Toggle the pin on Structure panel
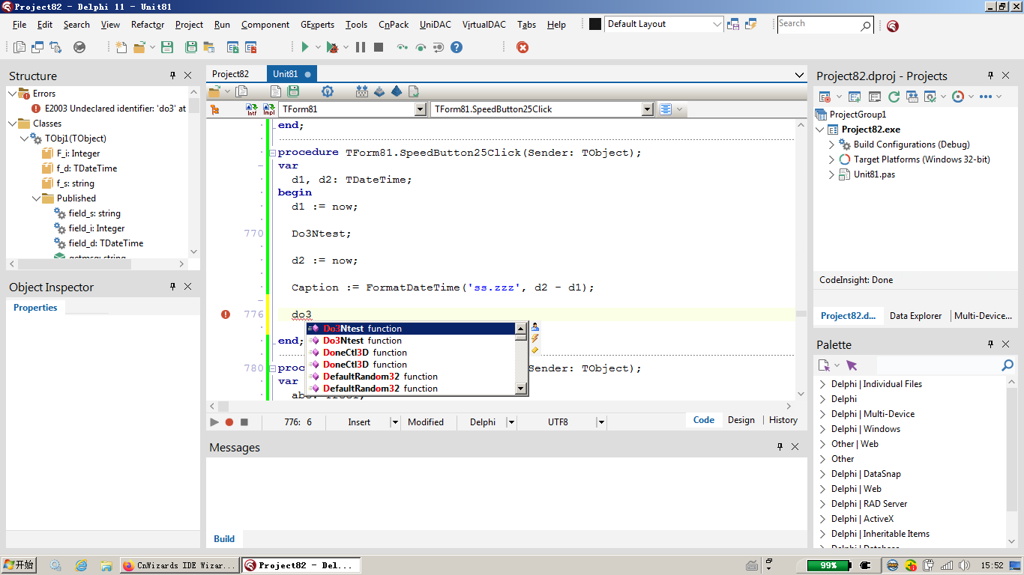The height and width of the screenshot is (575, 1024). (x=172, y=76)
